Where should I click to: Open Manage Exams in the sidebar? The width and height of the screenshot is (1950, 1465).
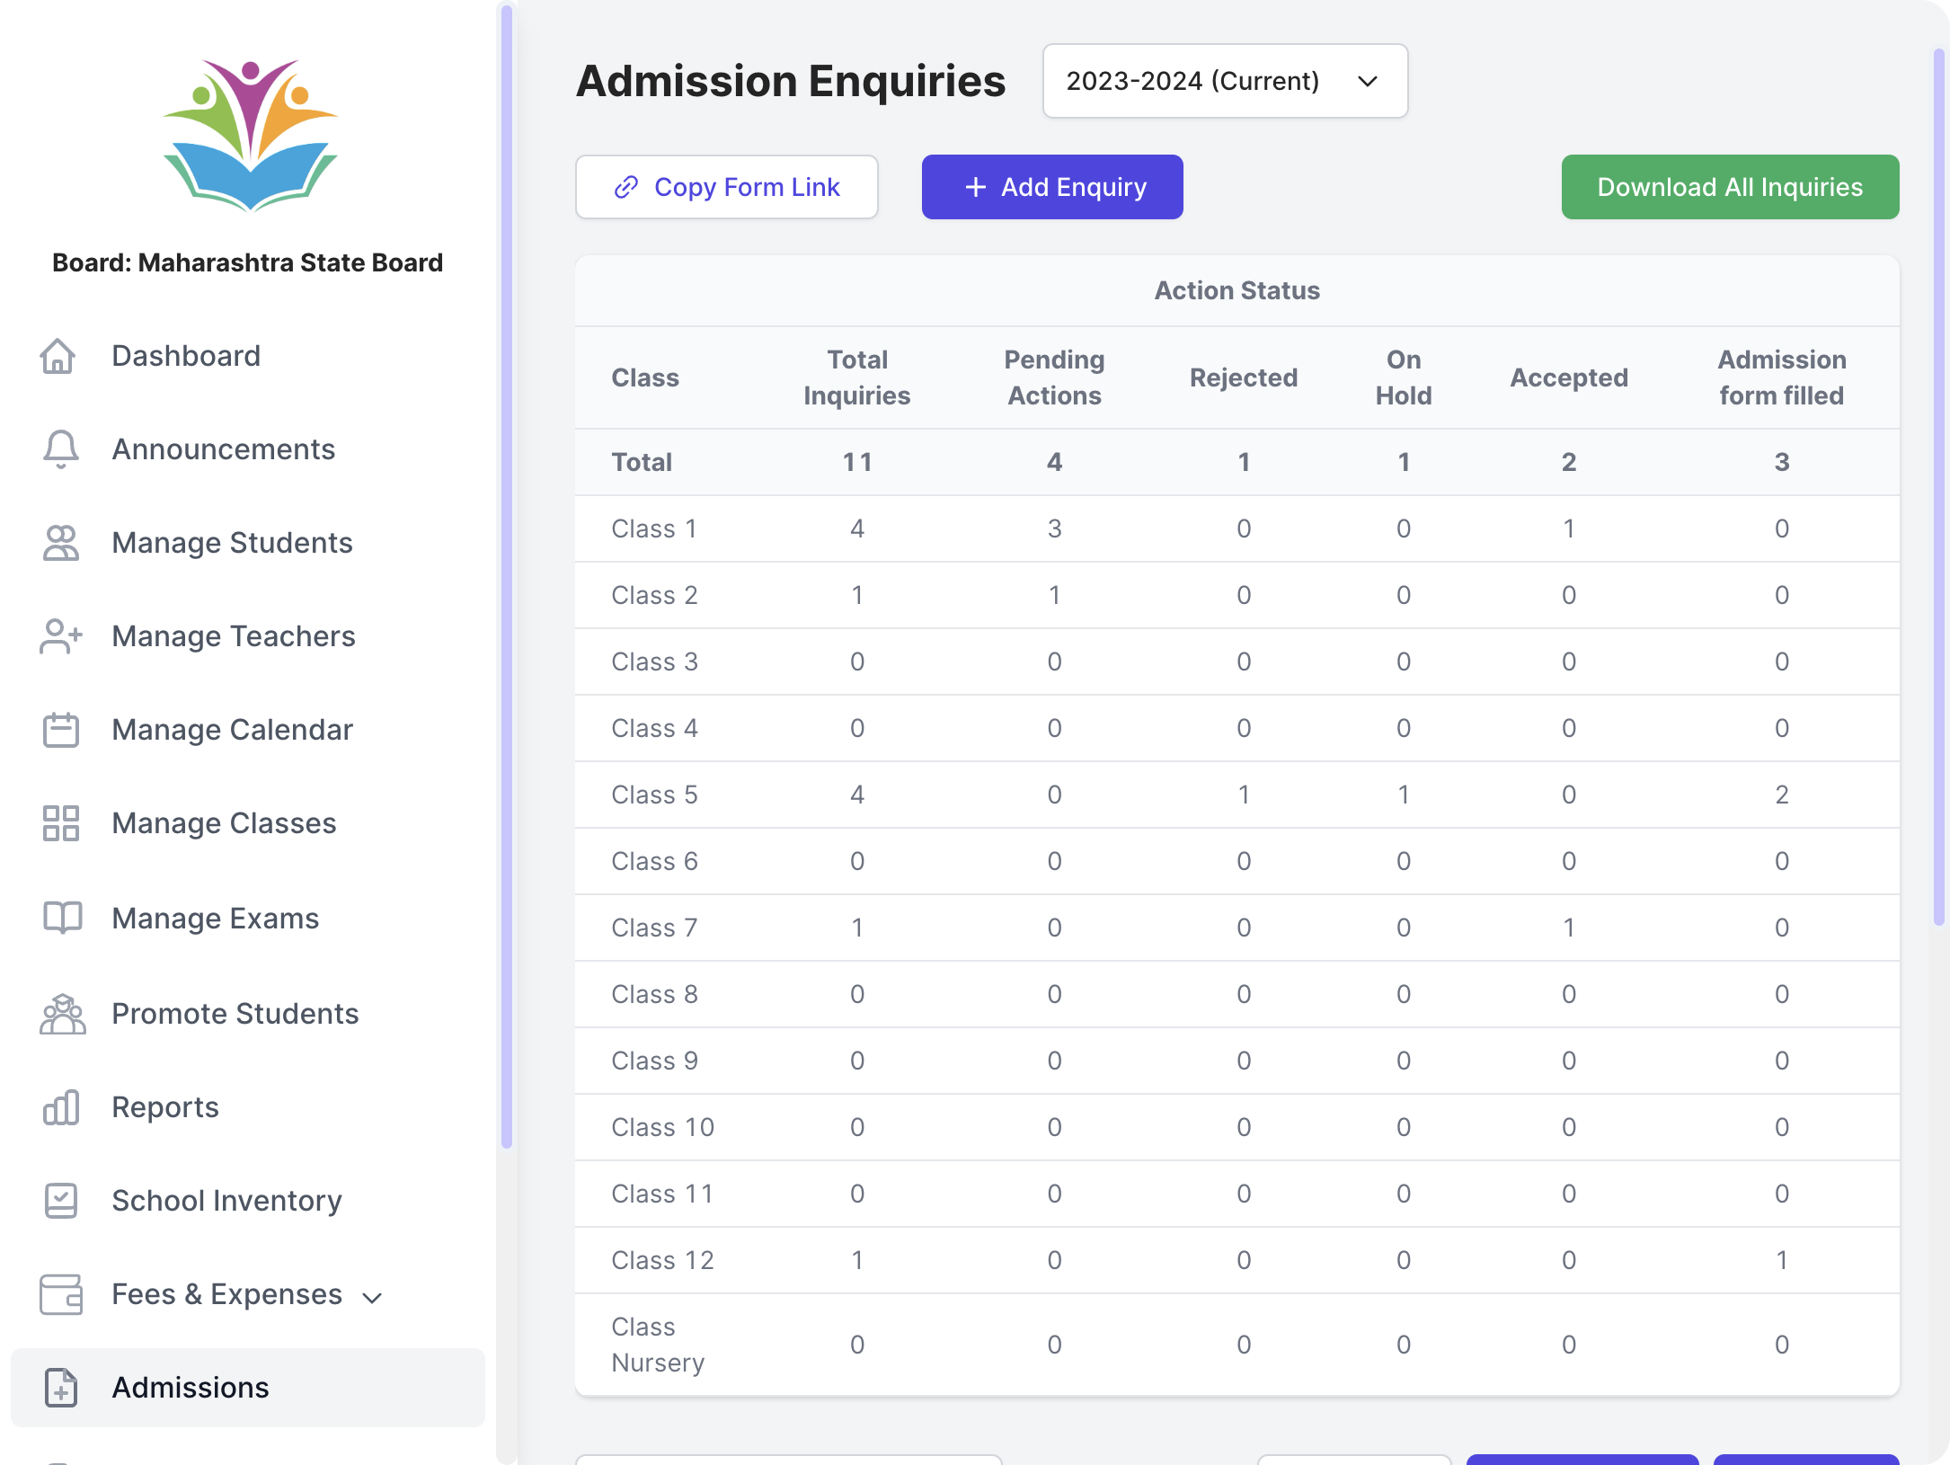248,918
